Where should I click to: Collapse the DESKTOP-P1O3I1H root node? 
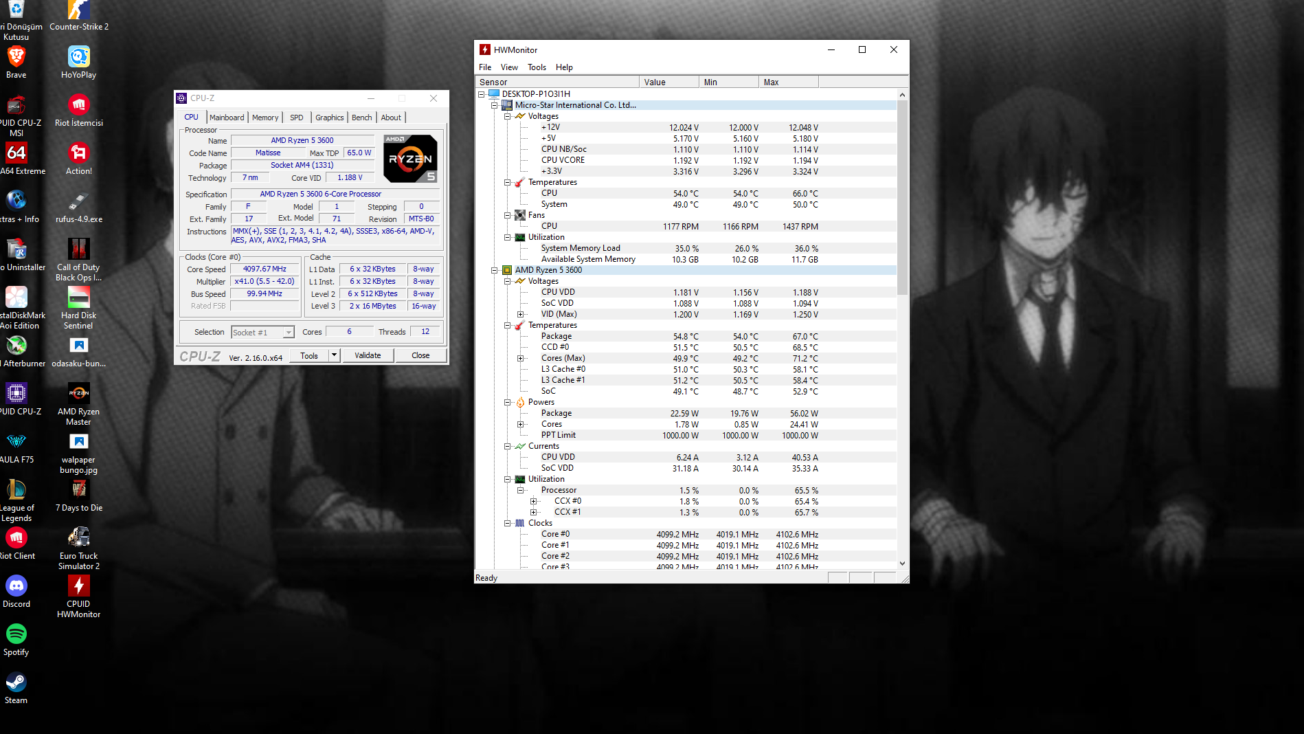(482, 94)
